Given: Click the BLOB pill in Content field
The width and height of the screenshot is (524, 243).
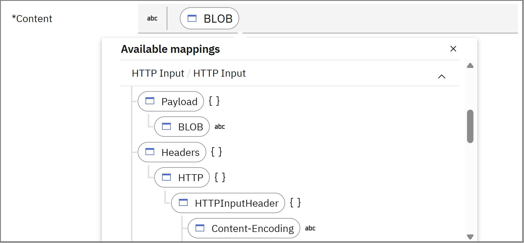Looking at the screenshot, I should point(209,19).
